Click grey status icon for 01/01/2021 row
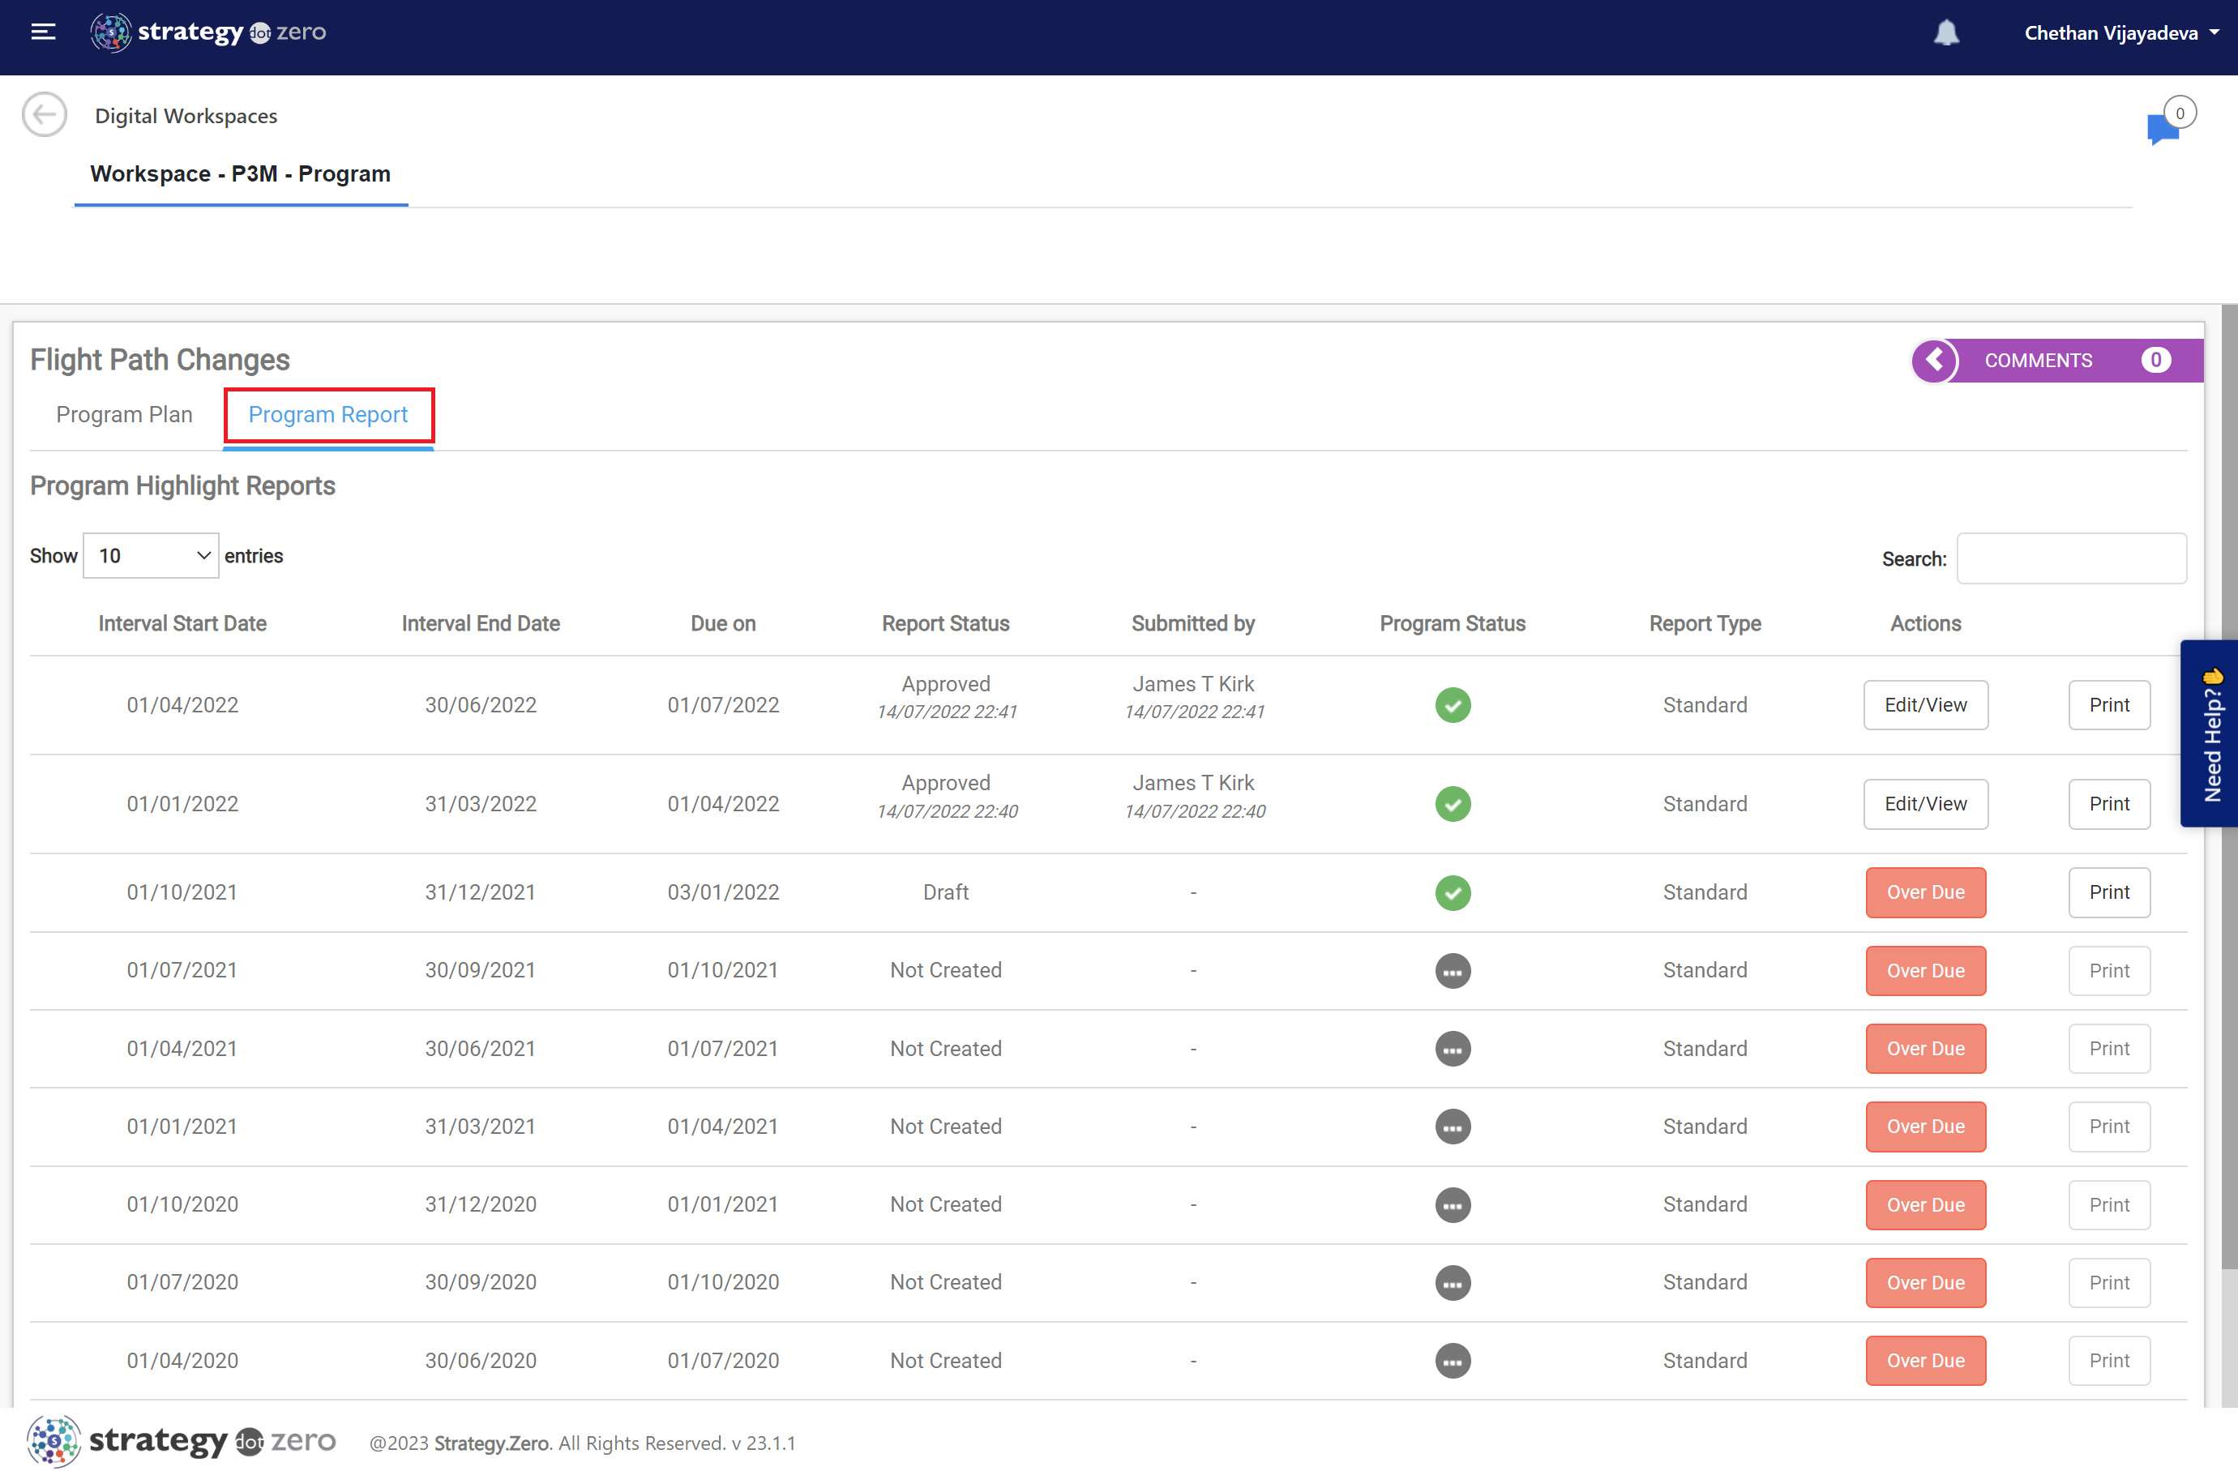The width and height of the screenshot is (2238, 1471). 1453,1126
